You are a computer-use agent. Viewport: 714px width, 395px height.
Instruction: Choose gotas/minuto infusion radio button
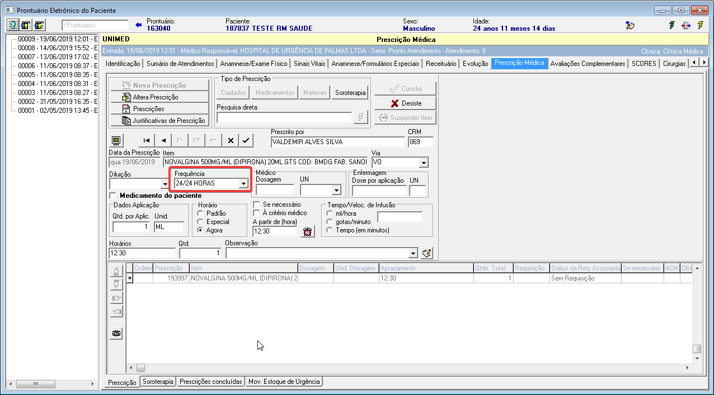(330, 222)
